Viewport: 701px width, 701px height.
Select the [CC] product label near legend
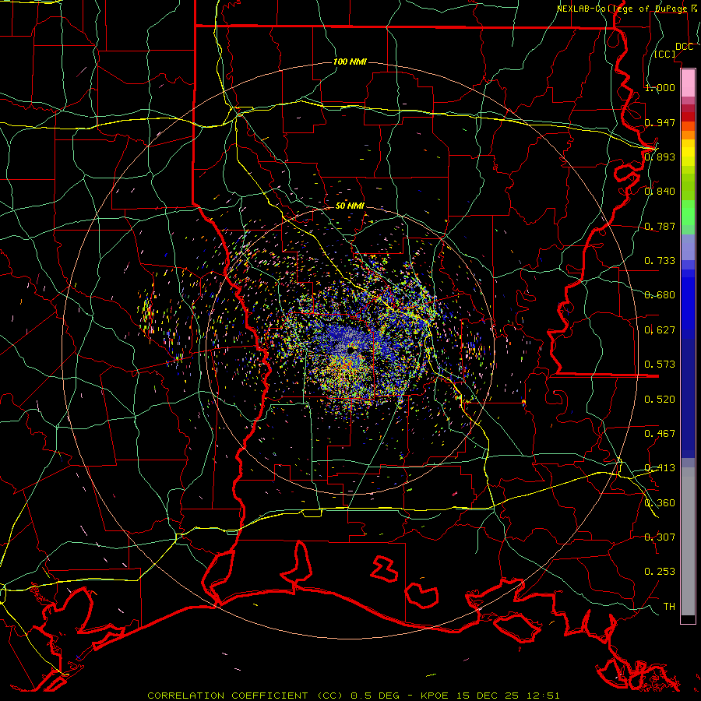(x=665, y=54)
